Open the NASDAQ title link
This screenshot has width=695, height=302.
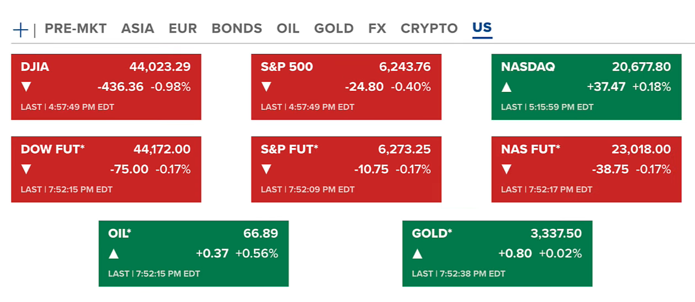pos(528,67)
